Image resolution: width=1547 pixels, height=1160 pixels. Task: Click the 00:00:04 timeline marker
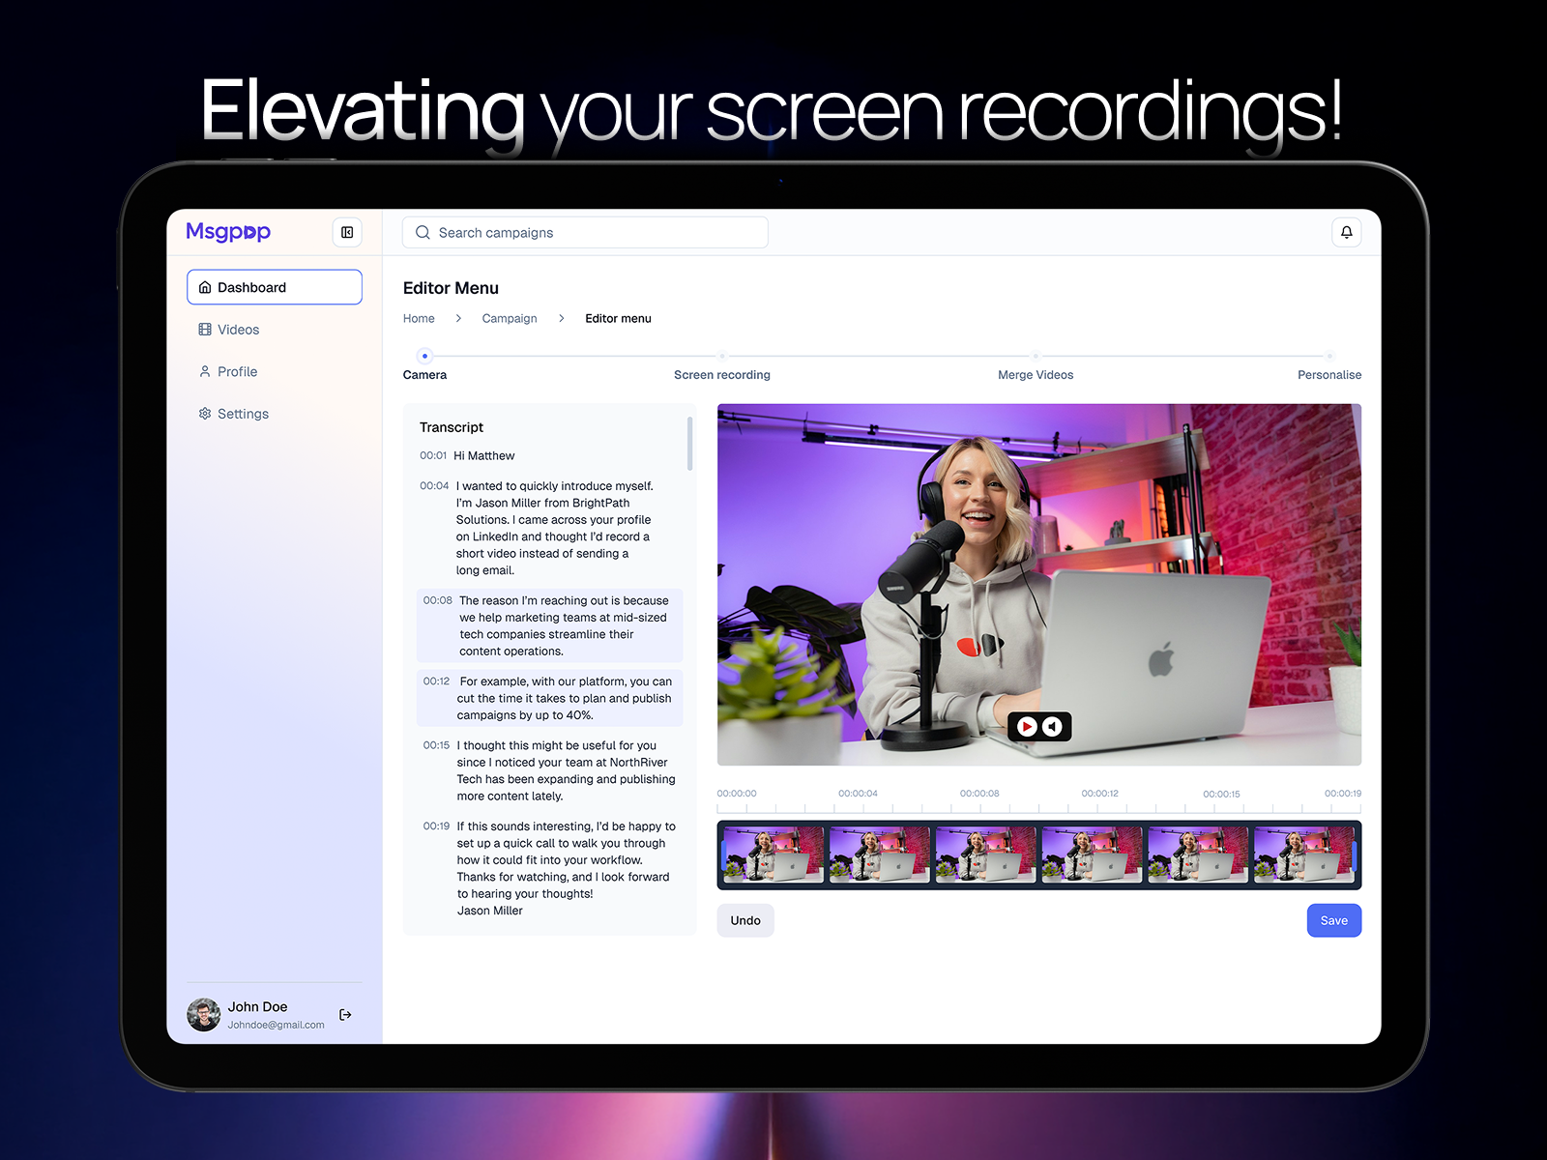coord(858,794)
